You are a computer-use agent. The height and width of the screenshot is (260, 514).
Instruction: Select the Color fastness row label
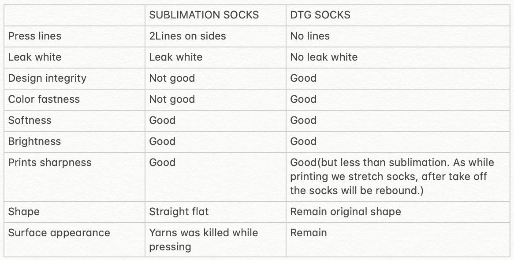pyautogui.click(x=44, y=99)
